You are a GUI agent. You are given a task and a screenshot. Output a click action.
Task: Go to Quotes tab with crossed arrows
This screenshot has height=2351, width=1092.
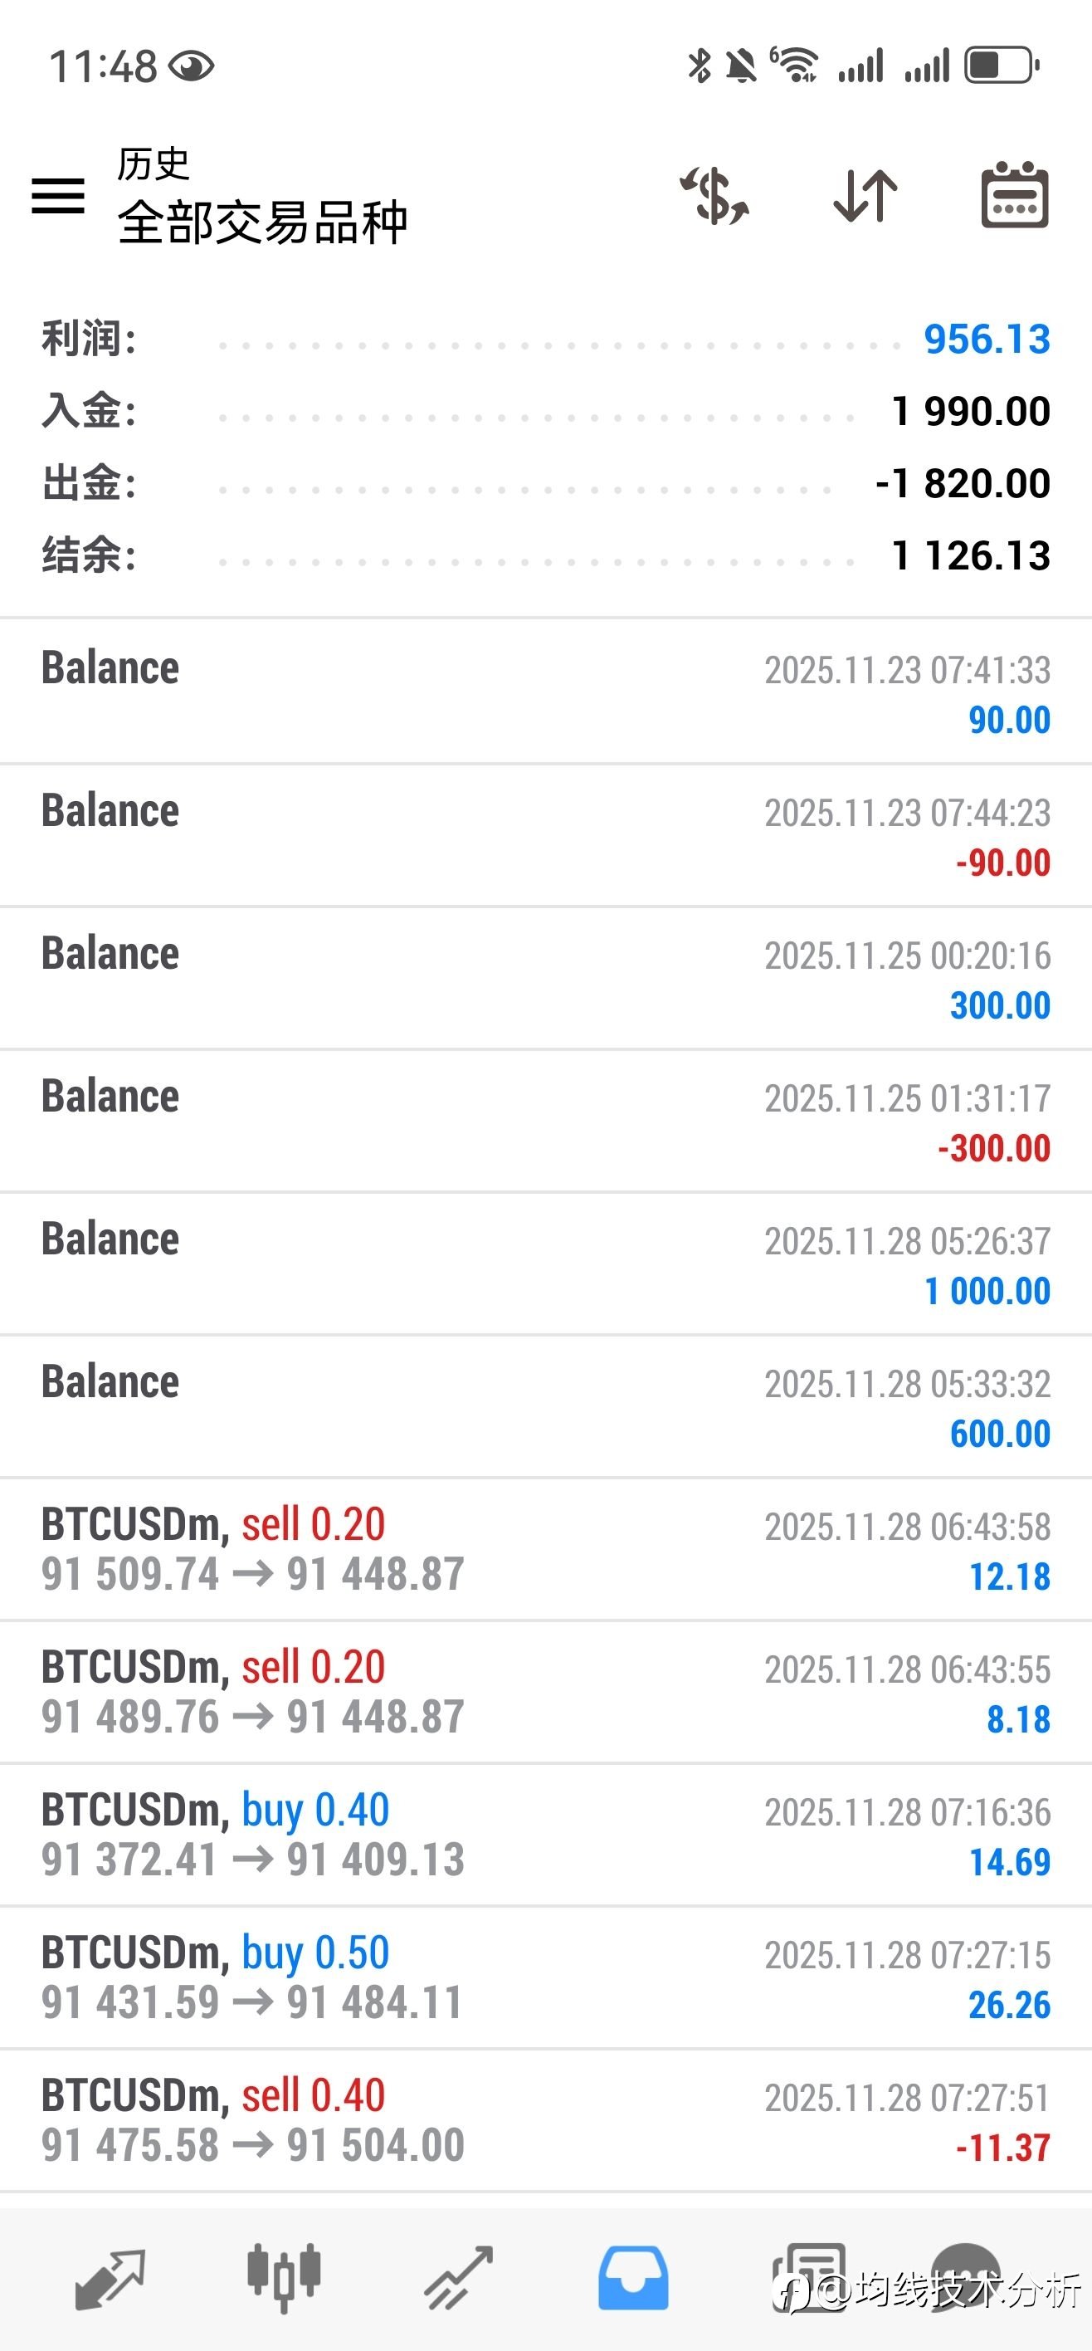[110, 2277]
